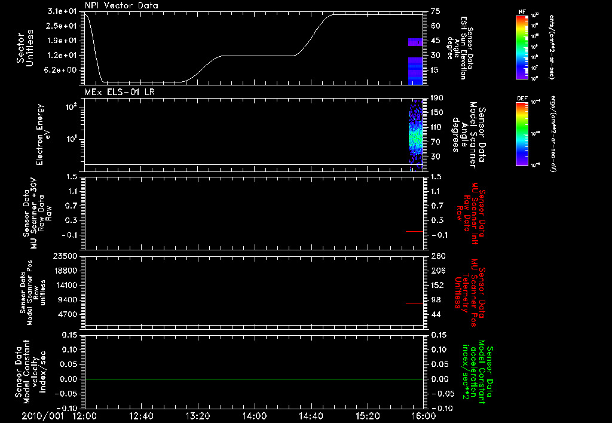
Task: Click the 190 Scanner Angle tick label
Action: pyautogui.click(x=437, y=98)
